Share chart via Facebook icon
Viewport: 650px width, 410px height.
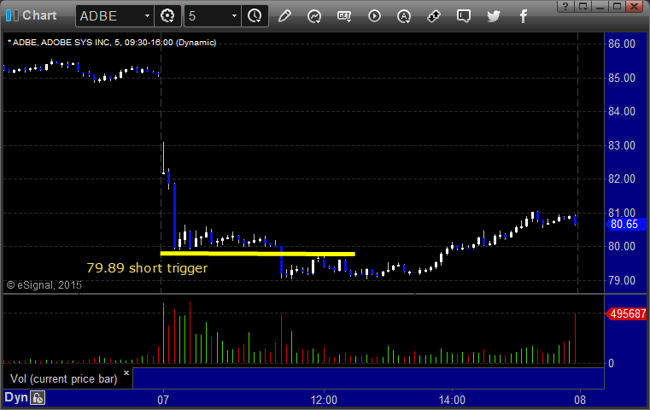[x=524, y=16]
